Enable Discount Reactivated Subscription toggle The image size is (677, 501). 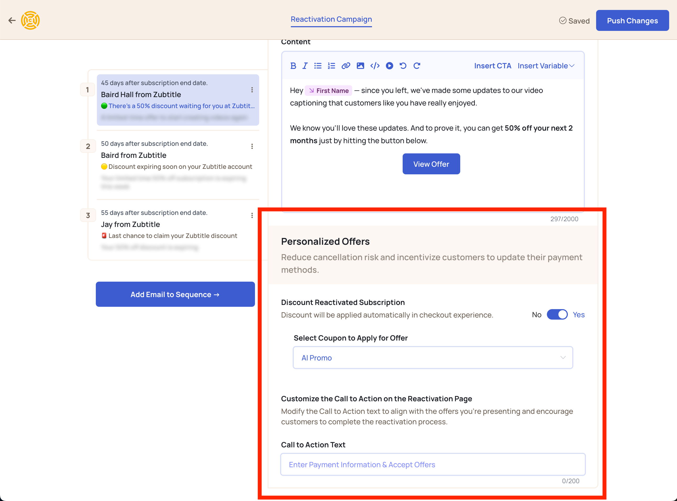557,314
